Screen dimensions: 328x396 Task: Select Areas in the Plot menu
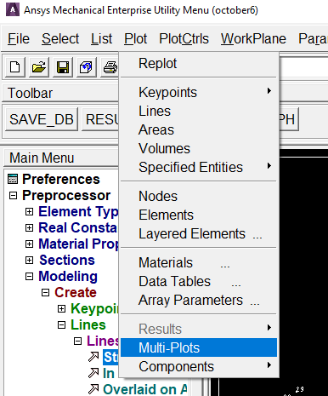[198, 129]
